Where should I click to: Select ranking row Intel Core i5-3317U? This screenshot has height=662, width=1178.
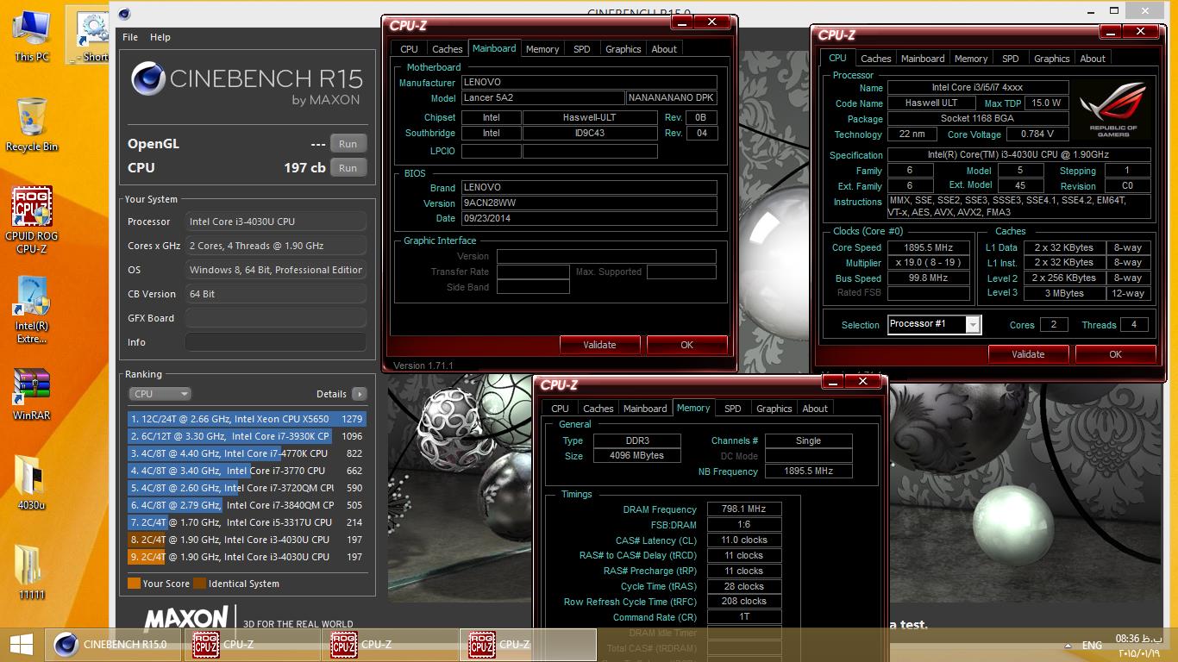[x=247, y=522]
